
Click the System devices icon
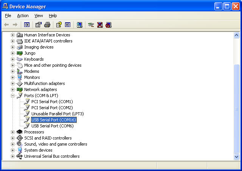pos(20,150)
